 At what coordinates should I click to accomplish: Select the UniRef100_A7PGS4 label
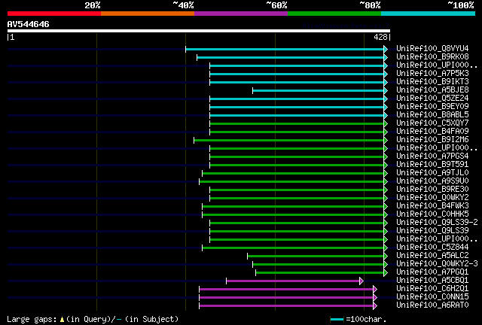tap(432, 156)
